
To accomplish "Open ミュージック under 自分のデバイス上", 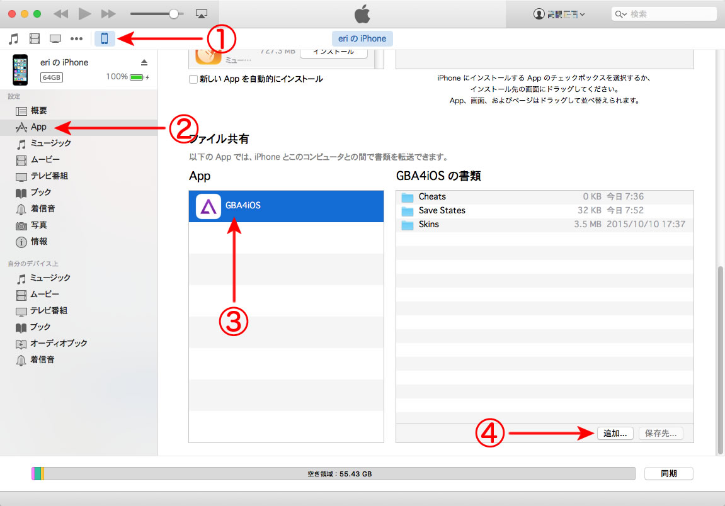I will pos(79,278).
